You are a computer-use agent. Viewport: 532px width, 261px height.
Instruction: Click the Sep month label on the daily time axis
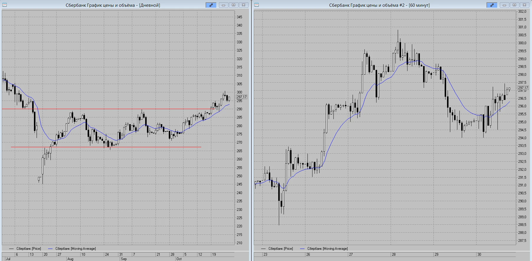124,259
